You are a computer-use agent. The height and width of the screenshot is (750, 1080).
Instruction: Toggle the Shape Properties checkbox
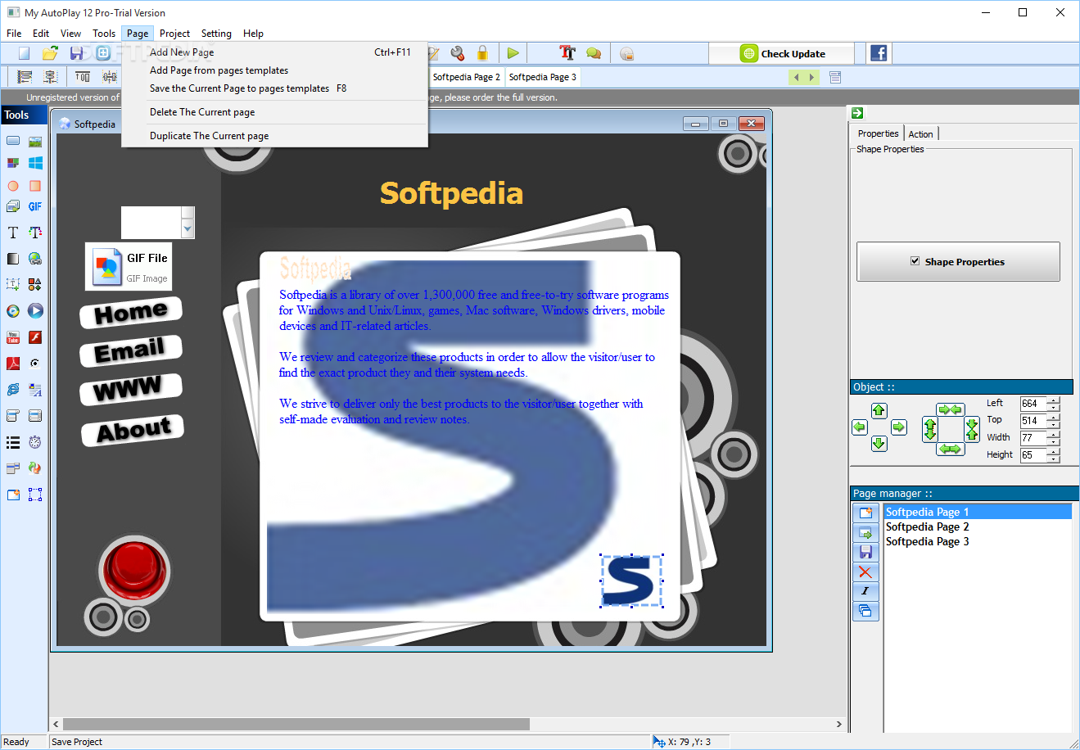(915, 261)
